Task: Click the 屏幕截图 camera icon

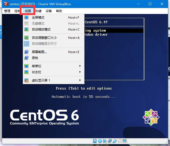Action: click(x=26, y=52)
